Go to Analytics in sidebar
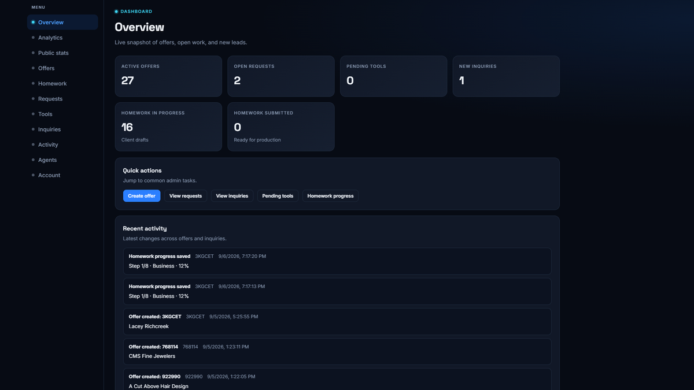Viewport: 694px width, 390px height. click(x=62, y=38)
